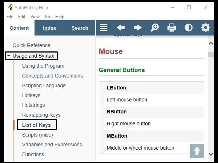Open the Hotkeys topic
Screen dimensions: 218x163
[x=31, y=95]
